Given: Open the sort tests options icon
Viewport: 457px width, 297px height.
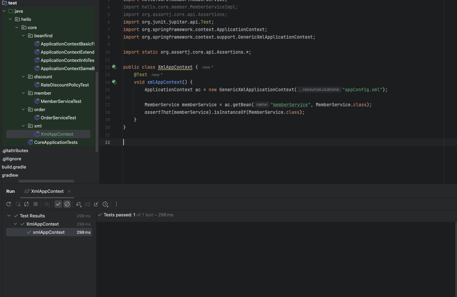Looking at the screenshot, I should 78,204.
